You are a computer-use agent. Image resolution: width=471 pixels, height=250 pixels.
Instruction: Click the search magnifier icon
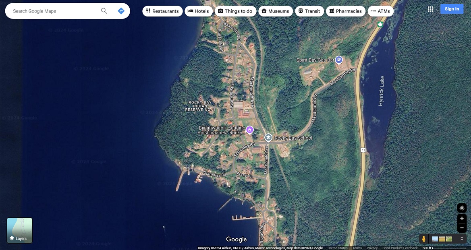(x=104, y=11)
